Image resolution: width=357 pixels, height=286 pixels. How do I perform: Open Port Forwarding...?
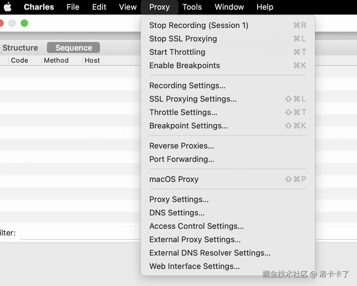pos(228,159)
